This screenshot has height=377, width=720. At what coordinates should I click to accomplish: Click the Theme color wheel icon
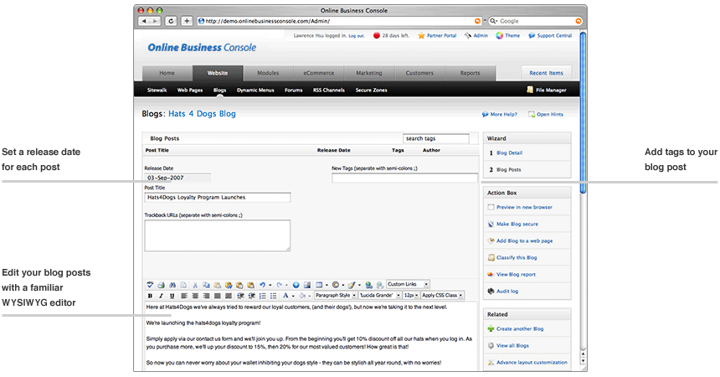pyautogui.click(x=499, y=36)
